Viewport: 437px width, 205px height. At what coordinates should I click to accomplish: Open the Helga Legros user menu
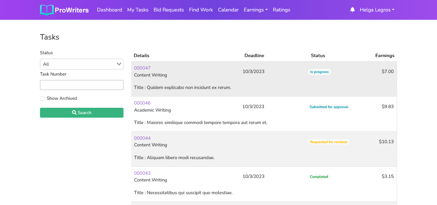(377, 10)
